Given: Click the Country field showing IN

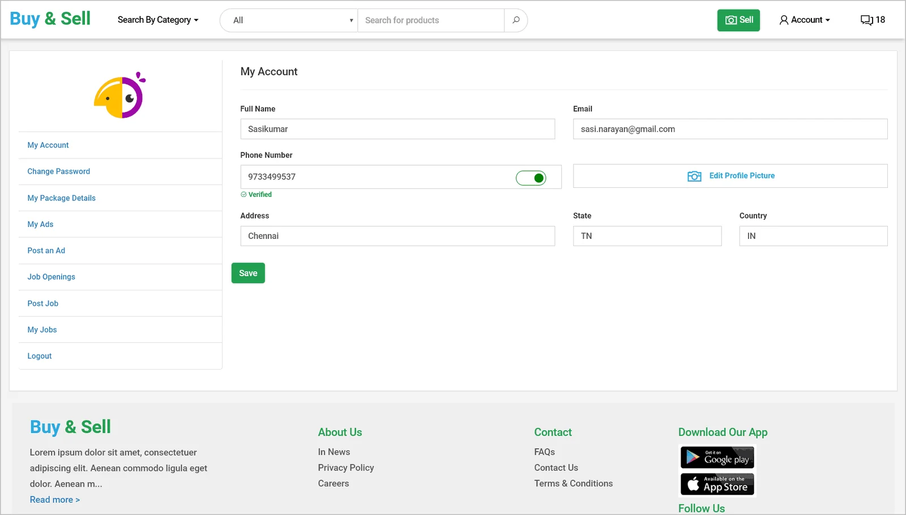Looking at the screenshot, I should pyautogui.click(x=813, y=236).
